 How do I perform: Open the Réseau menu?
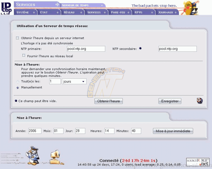pos(73,12)
